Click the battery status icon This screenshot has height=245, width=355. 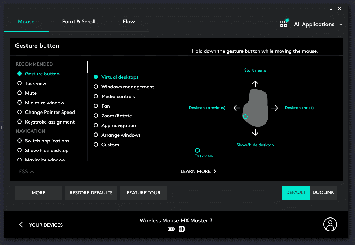coord(171,229)
